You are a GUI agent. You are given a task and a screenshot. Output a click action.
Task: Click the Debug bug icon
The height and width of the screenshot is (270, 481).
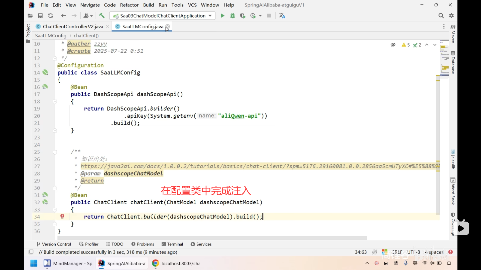pyautogui.click(x=232, y=16)
